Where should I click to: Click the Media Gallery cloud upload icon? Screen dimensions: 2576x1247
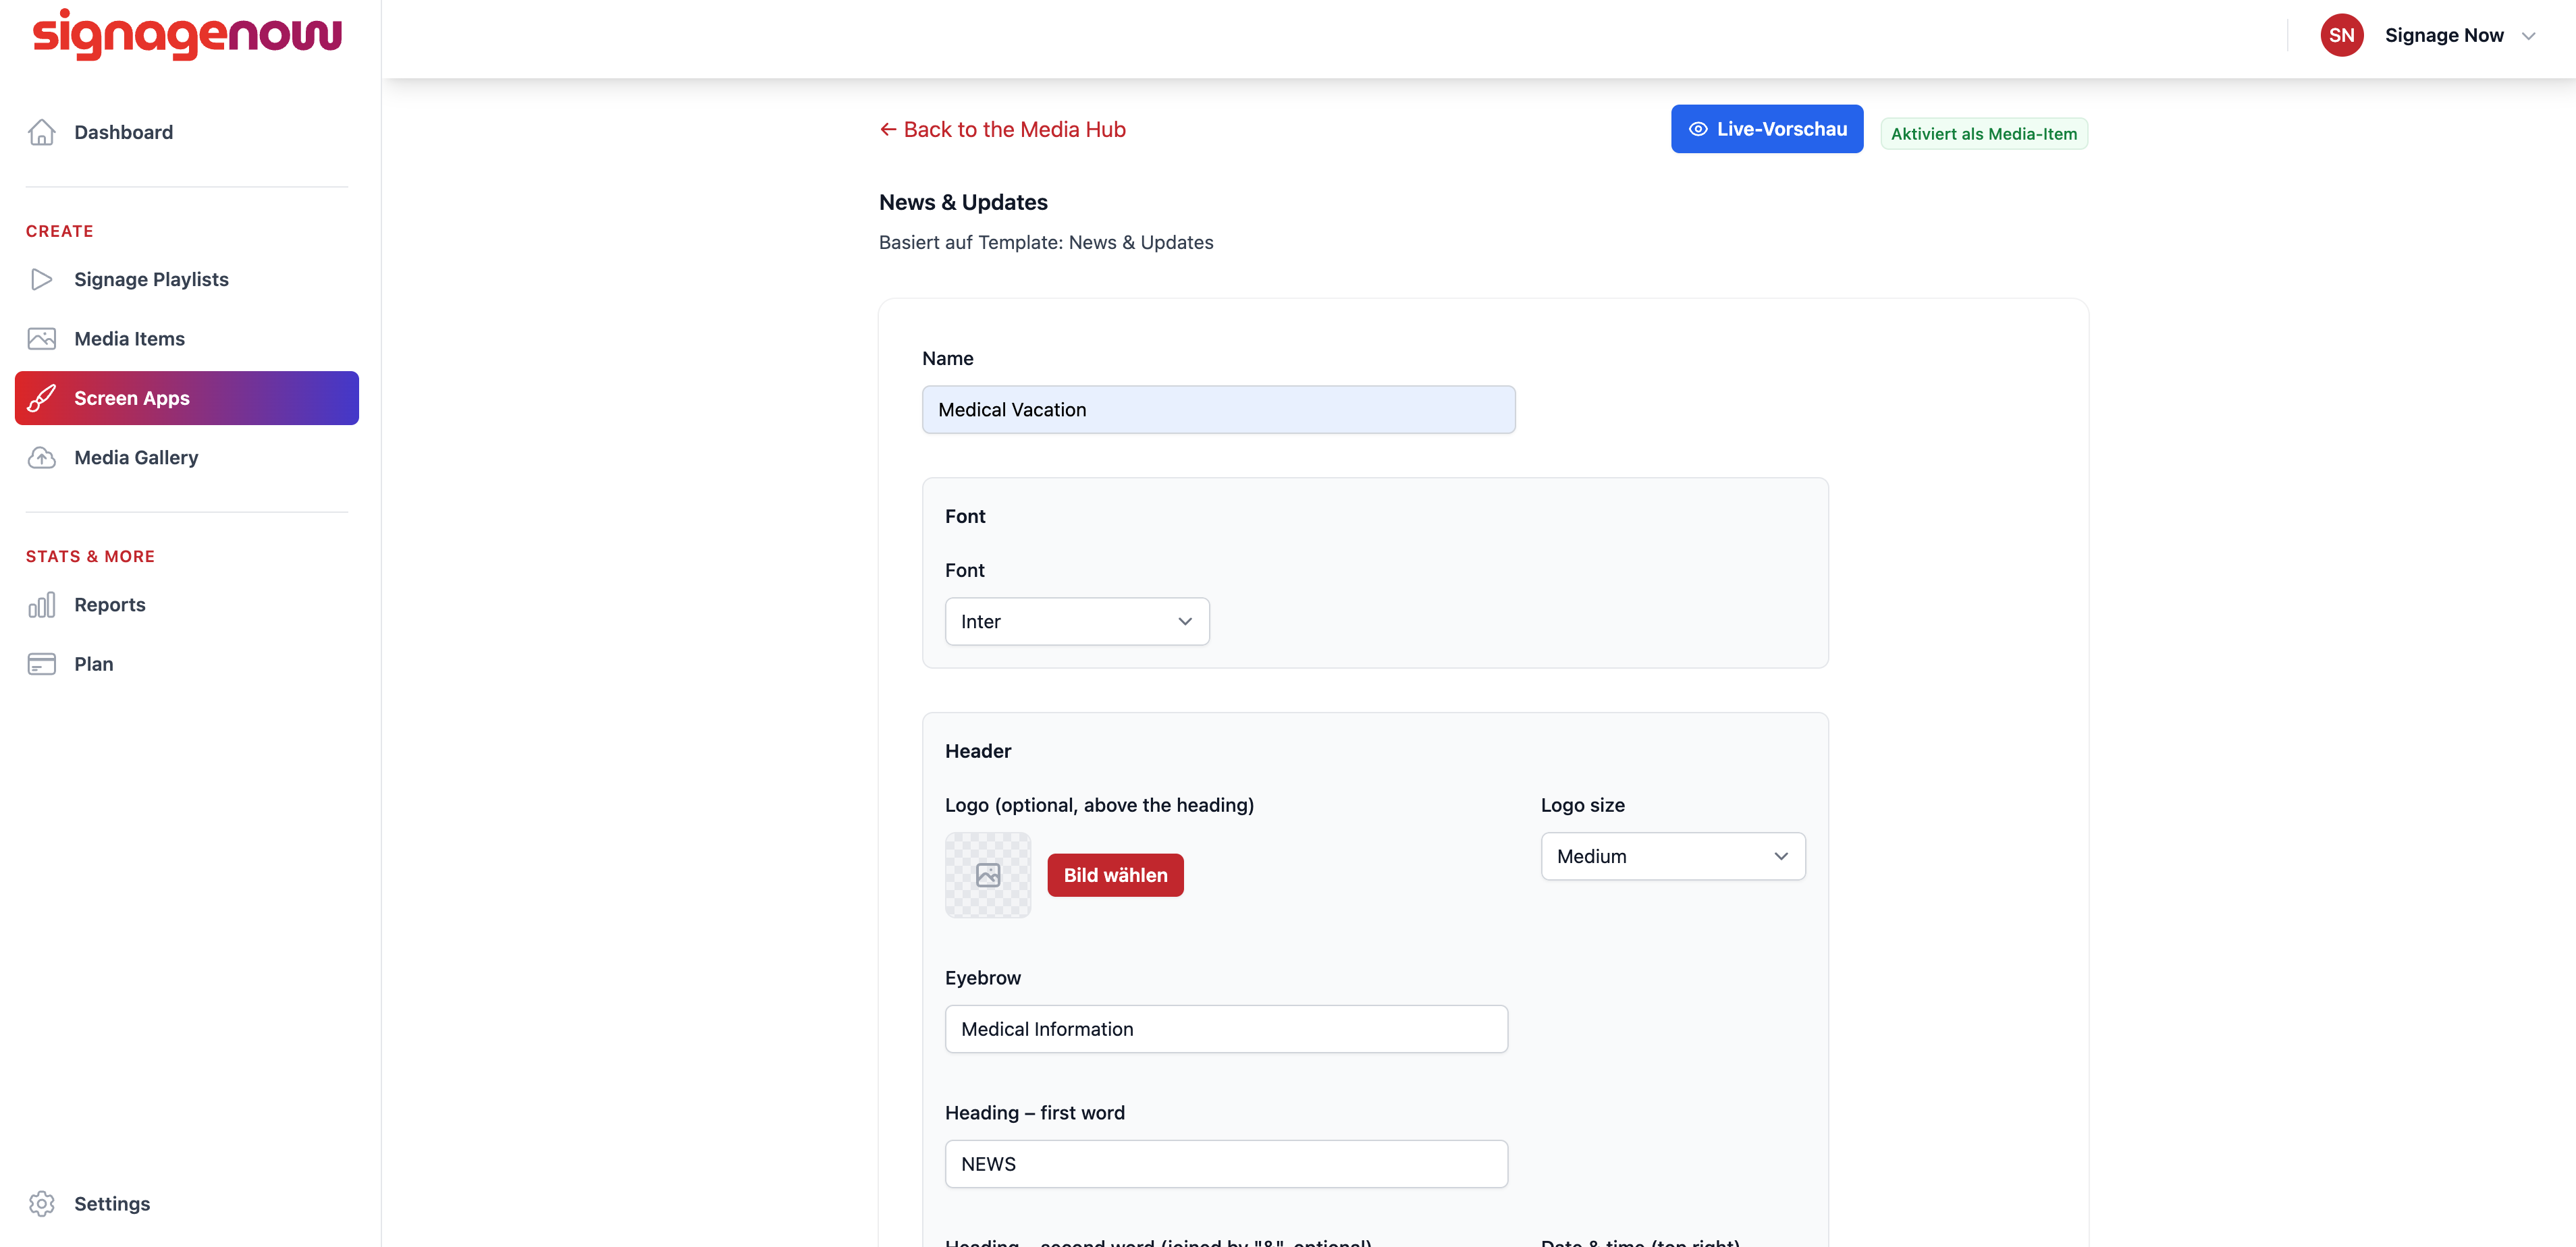pos(42,457)
